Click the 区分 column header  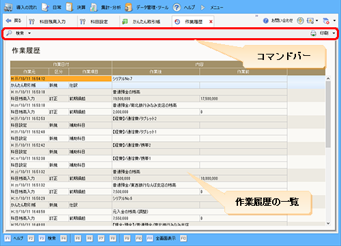59,72
